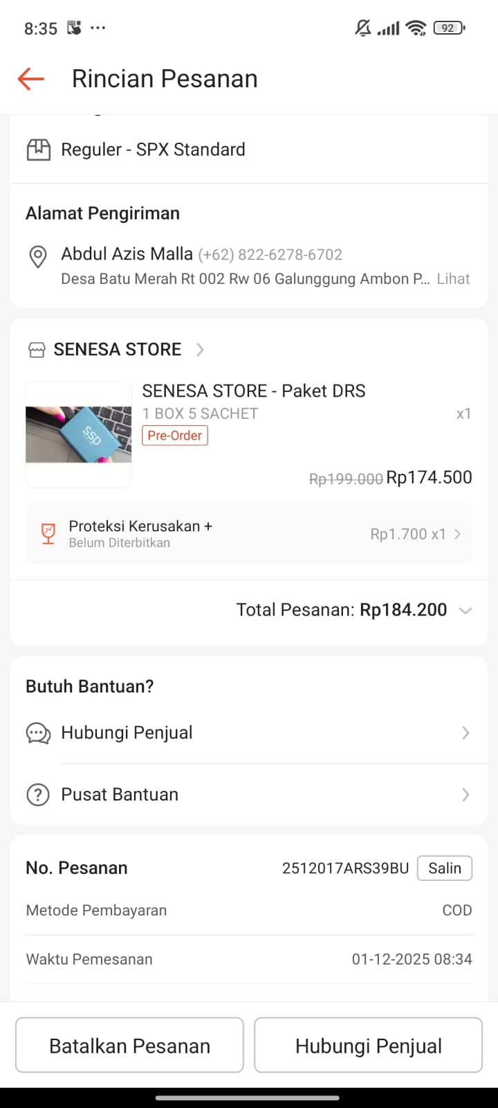This screenshot has width=498, height=1108.
Task: Tap the muted notification bell in status bar
Action: point(363,28)
